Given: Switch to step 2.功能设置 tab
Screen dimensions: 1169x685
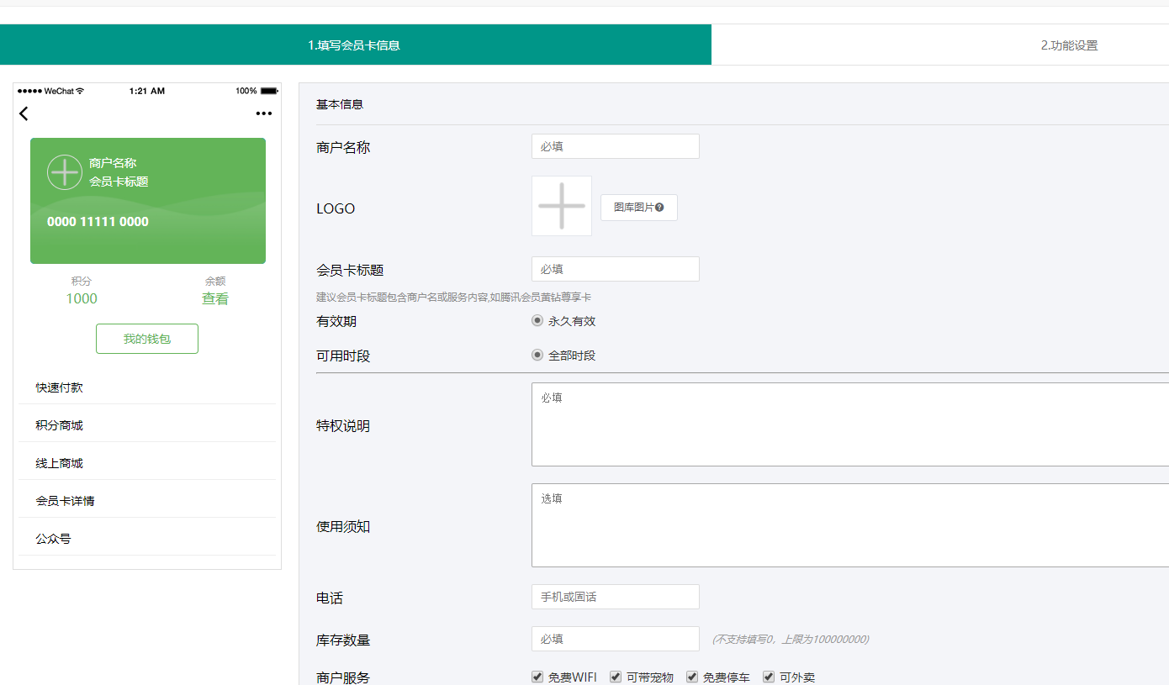Looking at the screenshot, I should click(x=1069, y=45).
